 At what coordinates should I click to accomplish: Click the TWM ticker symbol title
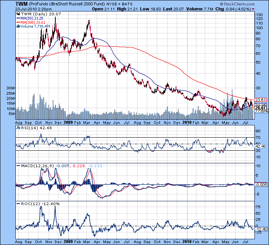[21, 4]
